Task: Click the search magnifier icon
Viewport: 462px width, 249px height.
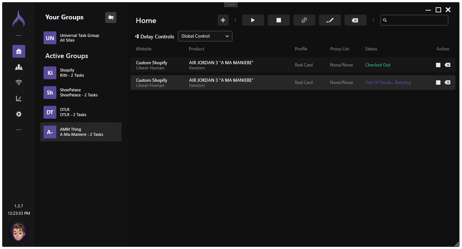Action: [385, 20]
